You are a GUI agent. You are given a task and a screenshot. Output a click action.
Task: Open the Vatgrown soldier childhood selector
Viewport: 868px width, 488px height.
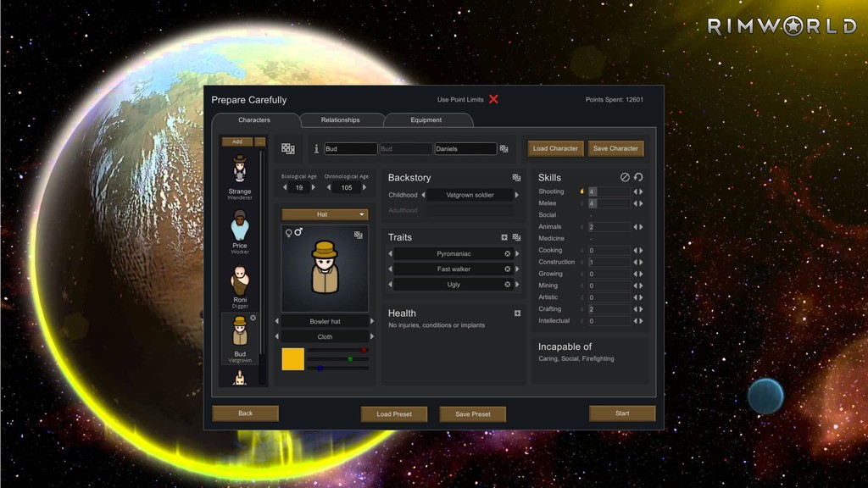click(470, 195)
